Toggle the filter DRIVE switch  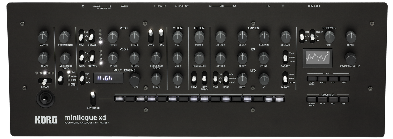[x=194, y=78]
